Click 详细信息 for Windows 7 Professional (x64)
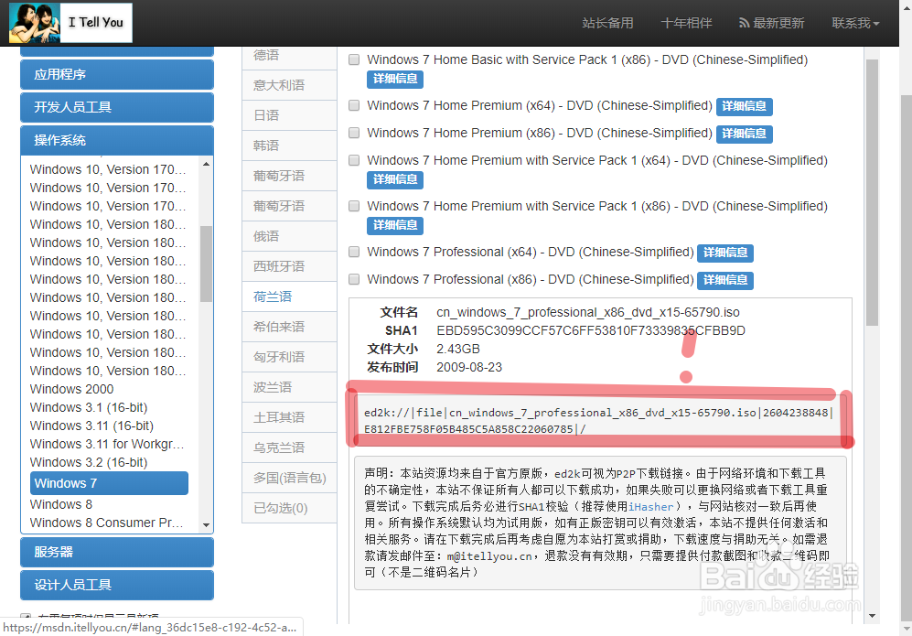 (x=724, y=252)
